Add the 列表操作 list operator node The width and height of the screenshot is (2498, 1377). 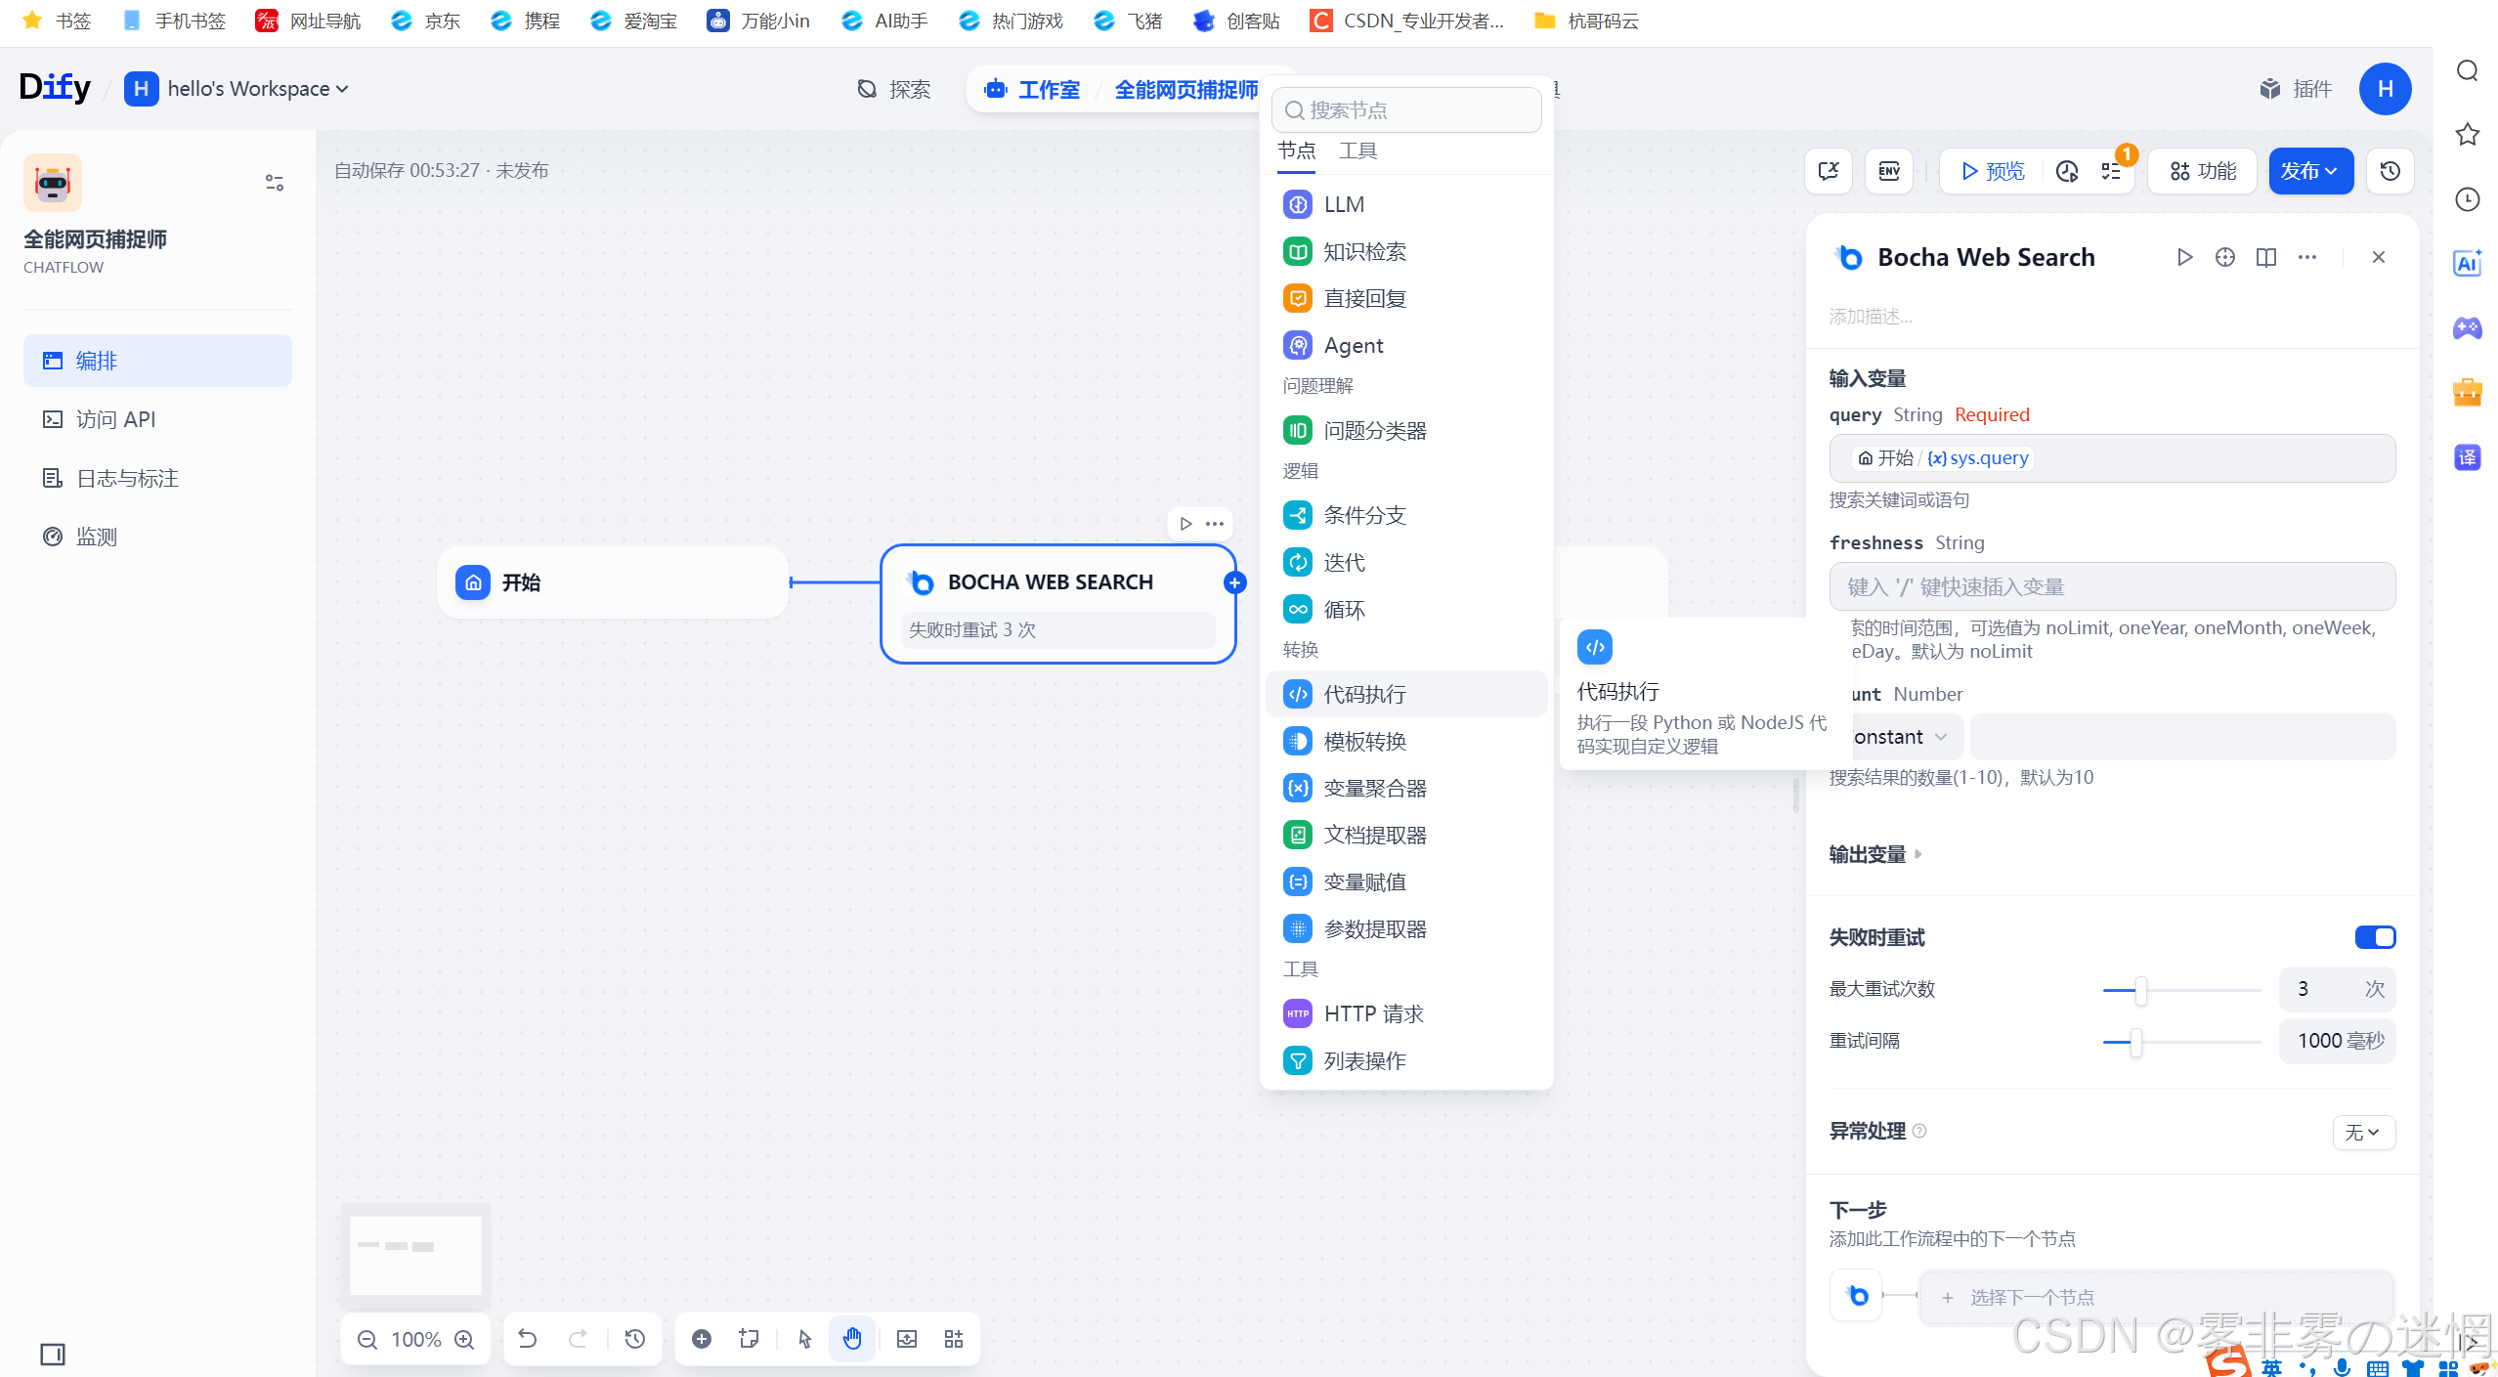(x=1405, y=1060)
